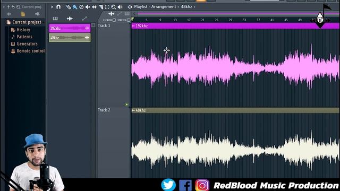Select the Playback speaker tool
Screen dimensions: 340x191
(x=120, y=7)
